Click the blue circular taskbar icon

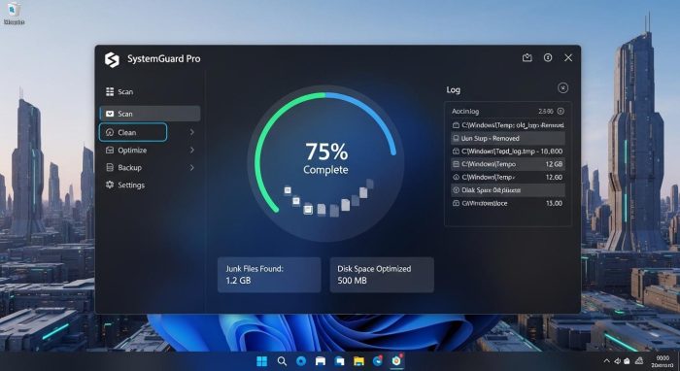301,361
